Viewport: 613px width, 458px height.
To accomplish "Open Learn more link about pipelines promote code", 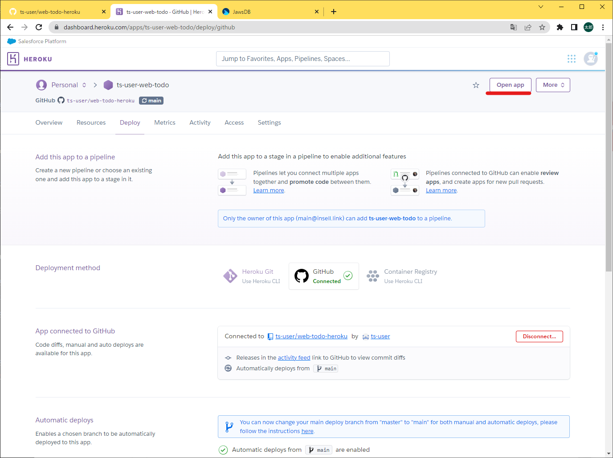I will 269,190.
